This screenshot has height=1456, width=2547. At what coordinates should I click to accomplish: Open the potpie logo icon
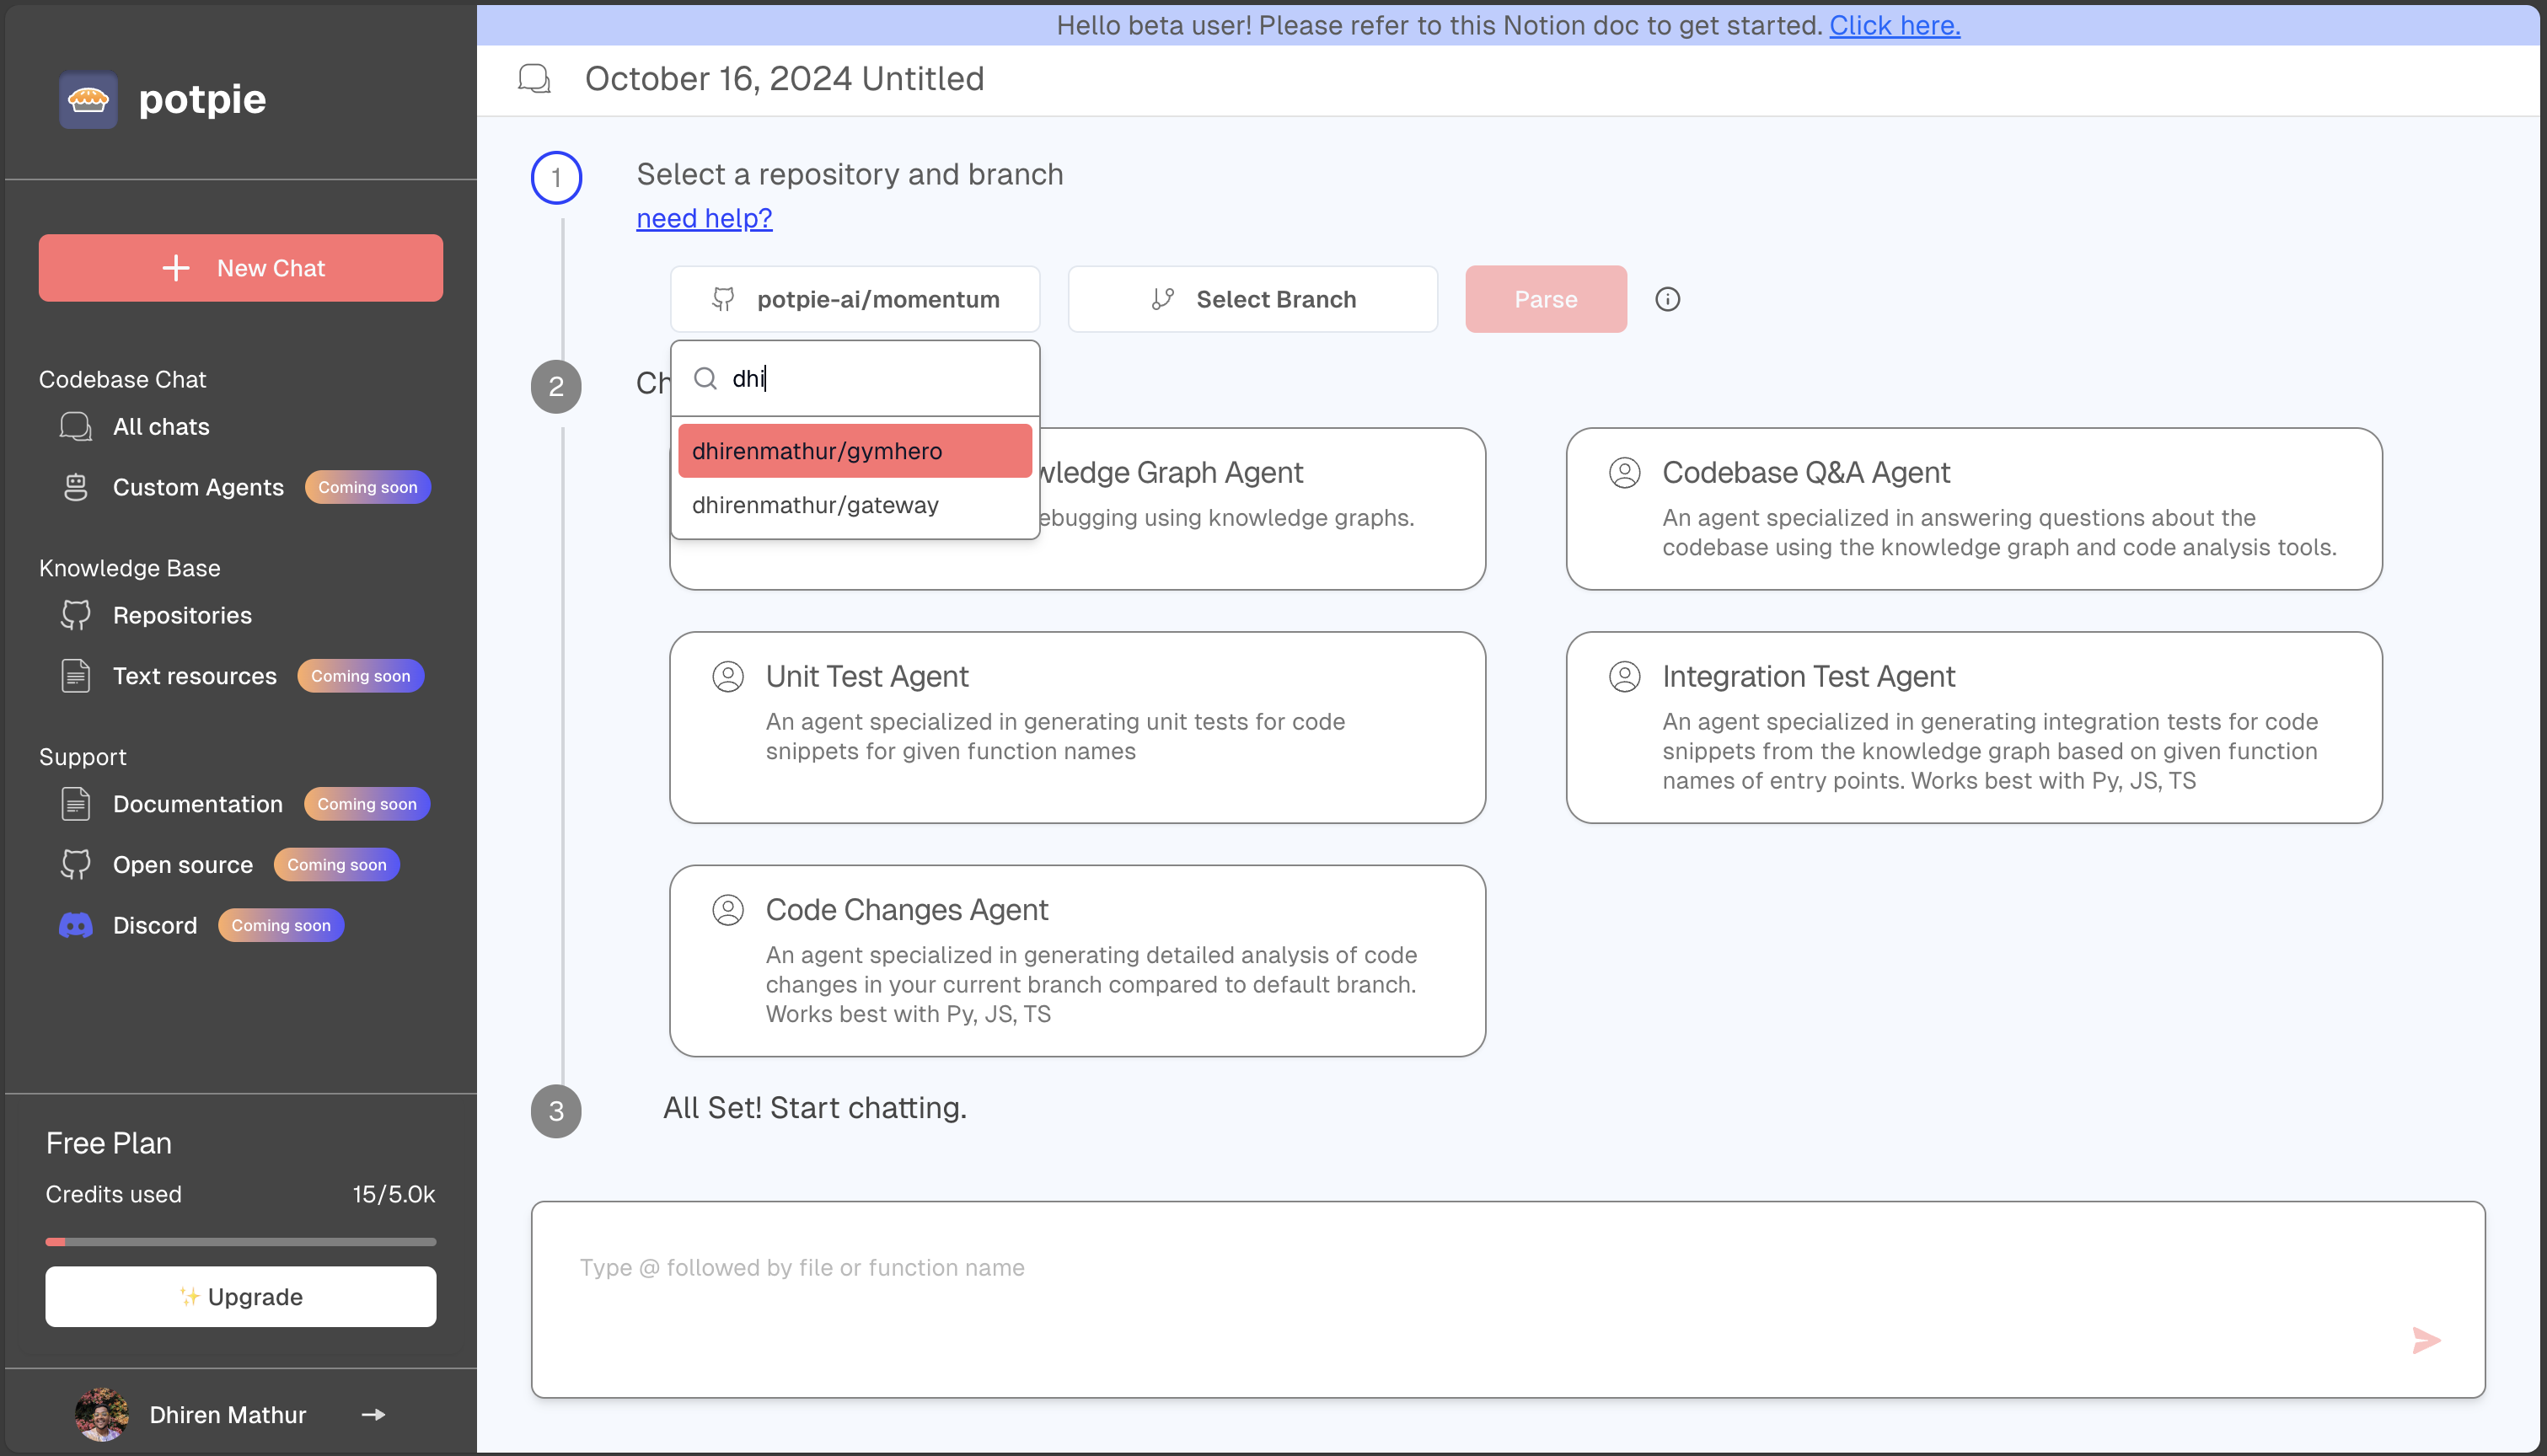coord(88,98)
